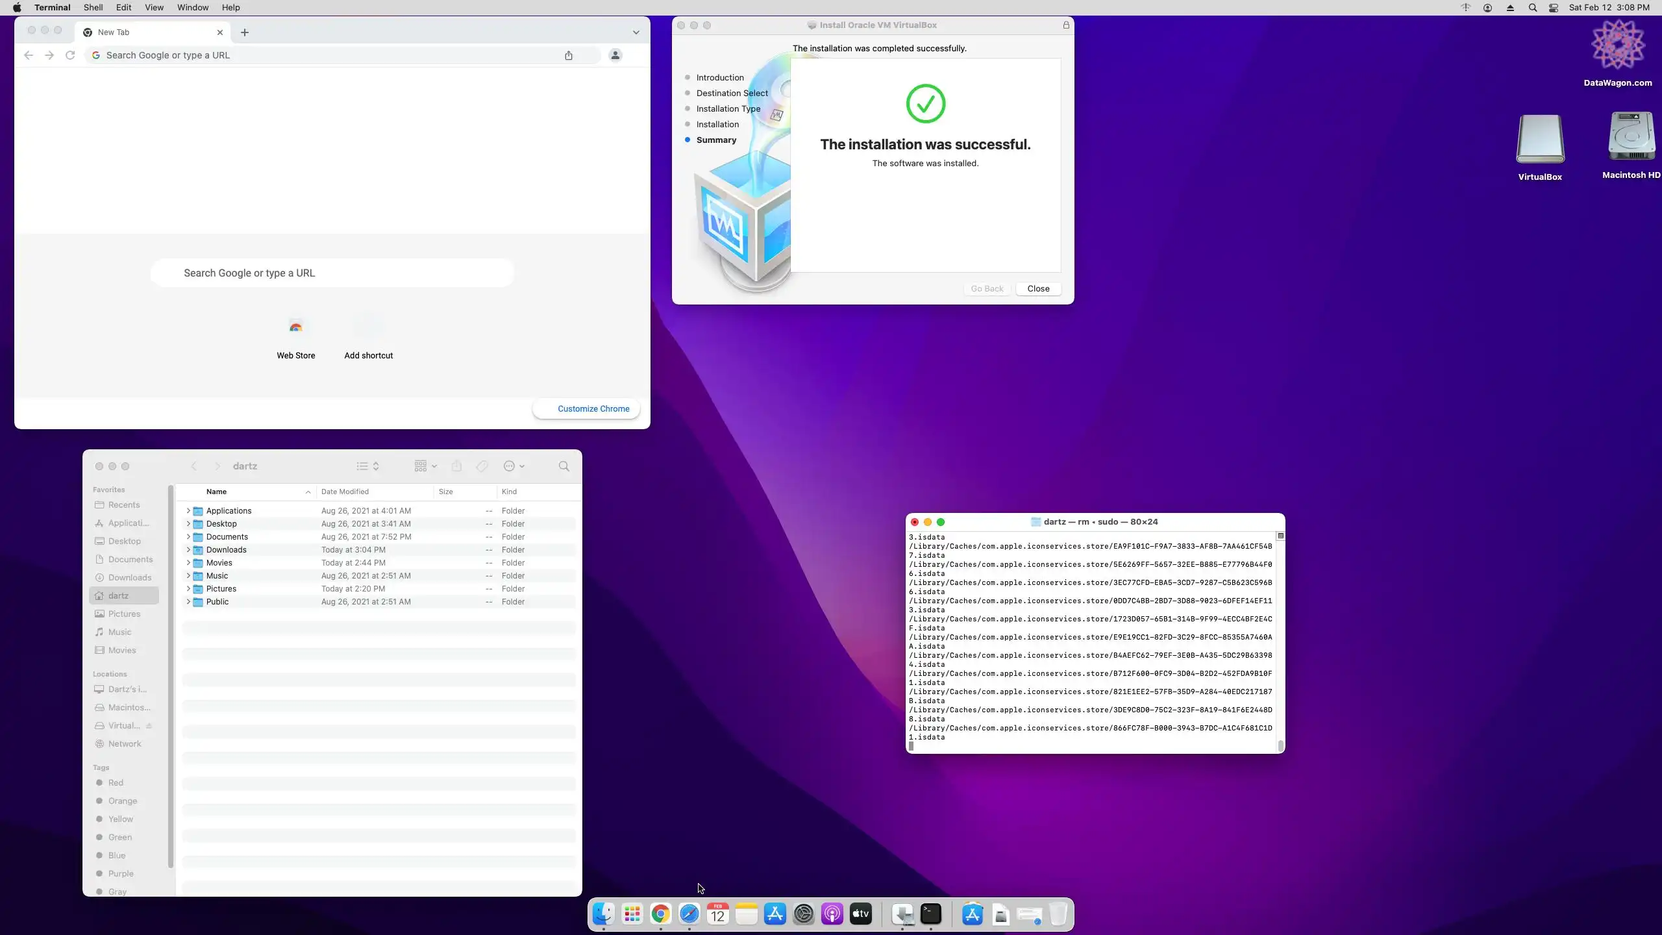Expand the Downloads folder row

(188, 550)
